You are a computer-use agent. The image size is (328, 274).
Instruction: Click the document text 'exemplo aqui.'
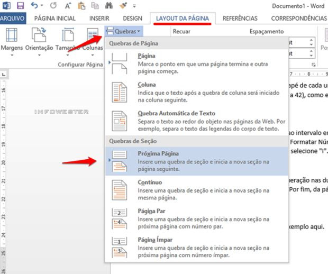306,227
